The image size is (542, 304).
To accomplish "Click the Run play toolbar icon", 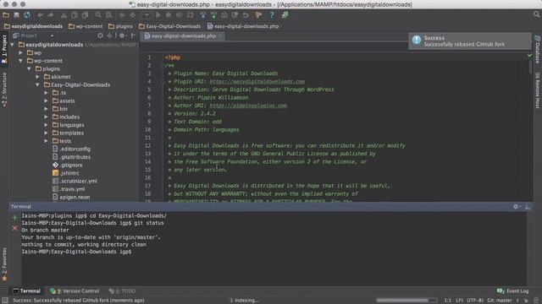I will (158, 15).
